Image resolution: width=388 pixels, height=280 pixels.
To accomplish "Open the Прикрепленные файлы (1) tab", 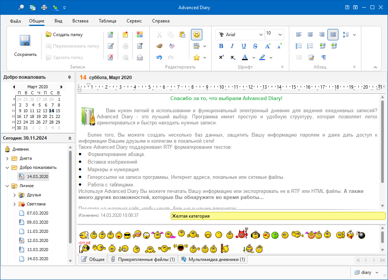I will pos(143,259).
